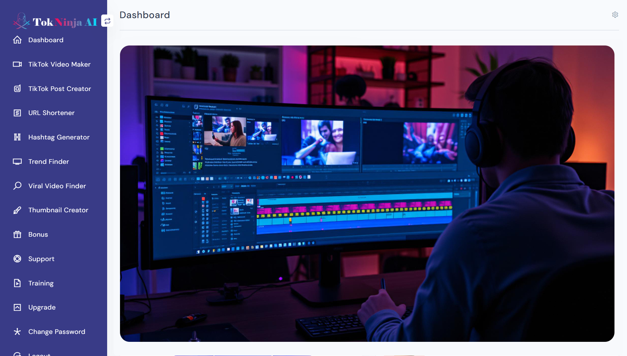Click the TikTok Post Creator icon
This screenshot has width=627, height=356.
coord(17,89)
